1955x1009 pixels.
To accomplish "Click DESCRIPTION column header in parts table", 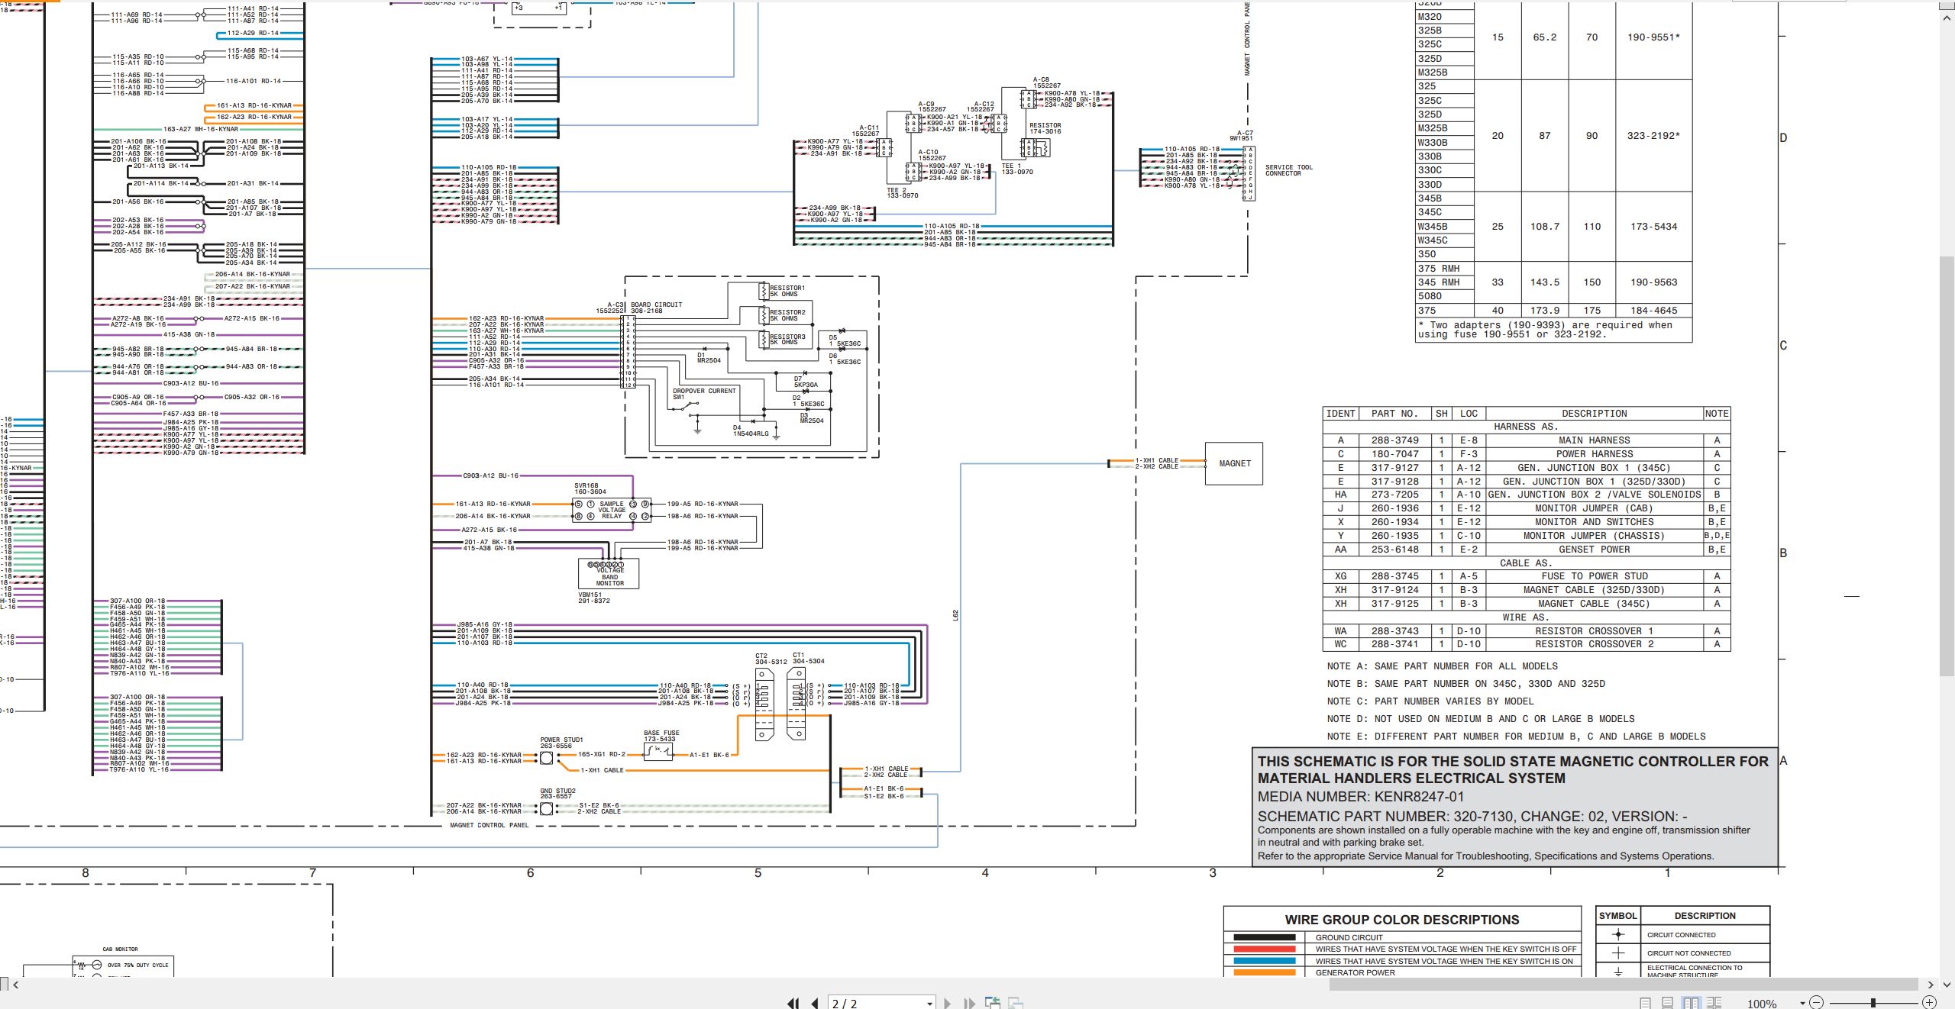I will [x=1594, y=414].
